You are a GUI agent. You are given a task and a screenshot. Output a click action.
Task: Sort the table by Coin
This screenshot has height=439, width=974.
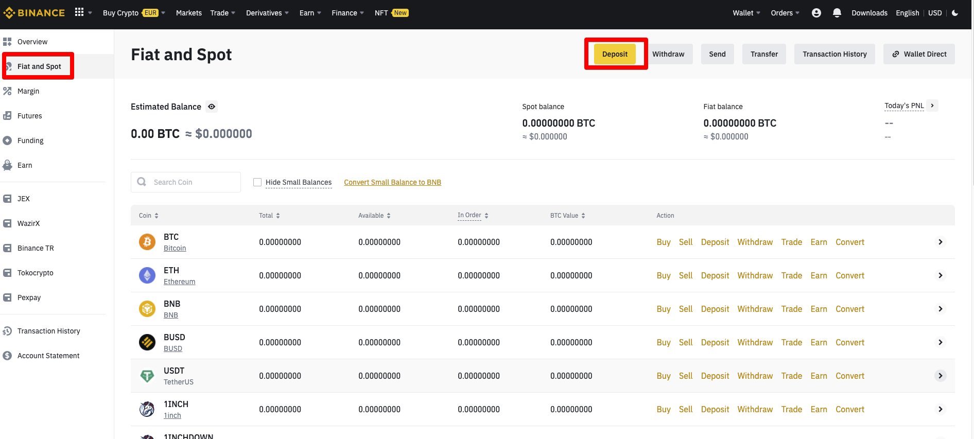pos(149,216)
